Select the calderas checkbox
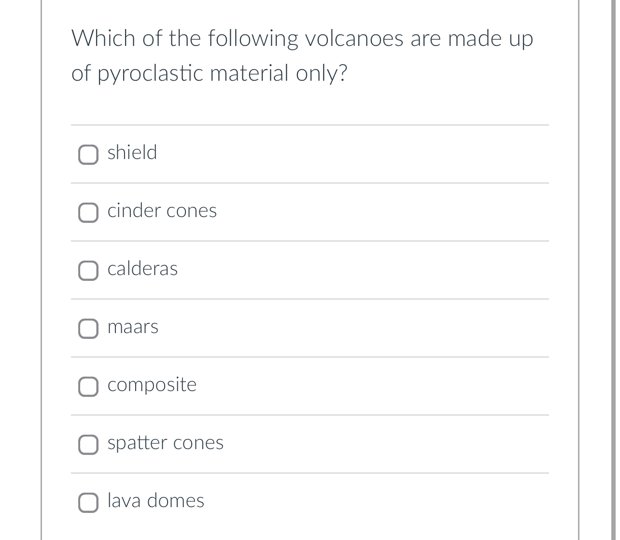 tap(88, 271)
